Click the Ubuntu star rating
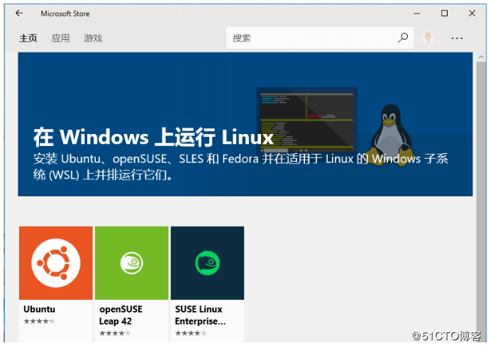Viewport: 488px width, 348px height. [x=39, y=321]
